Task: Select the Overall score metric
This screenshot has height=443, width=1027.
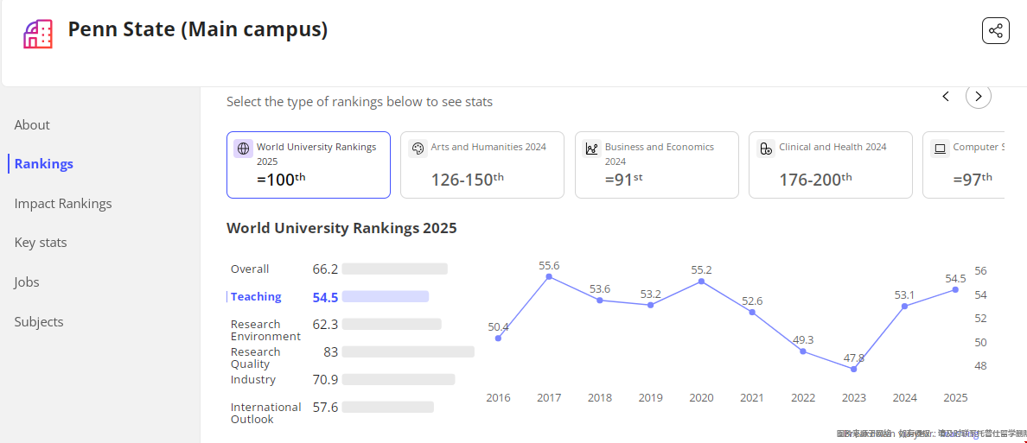Action: pos(250,269)
